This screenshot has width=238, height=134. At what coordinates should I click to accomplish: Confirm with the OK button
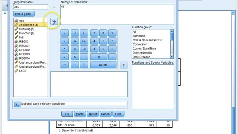point(67,114)
